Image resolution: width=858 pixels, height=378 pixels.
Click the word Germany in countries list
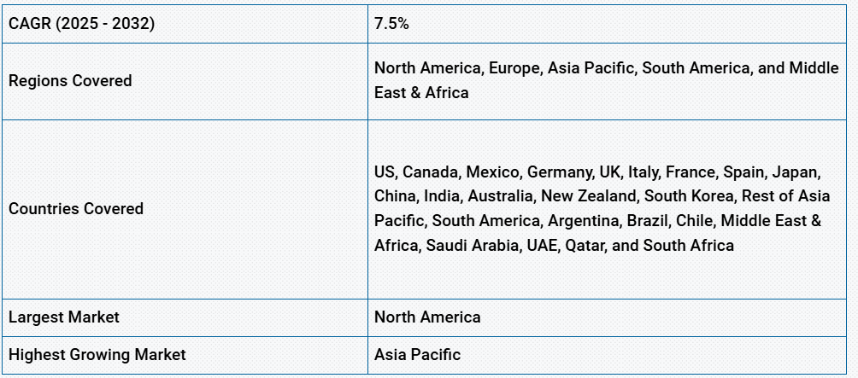pos(561,172)
